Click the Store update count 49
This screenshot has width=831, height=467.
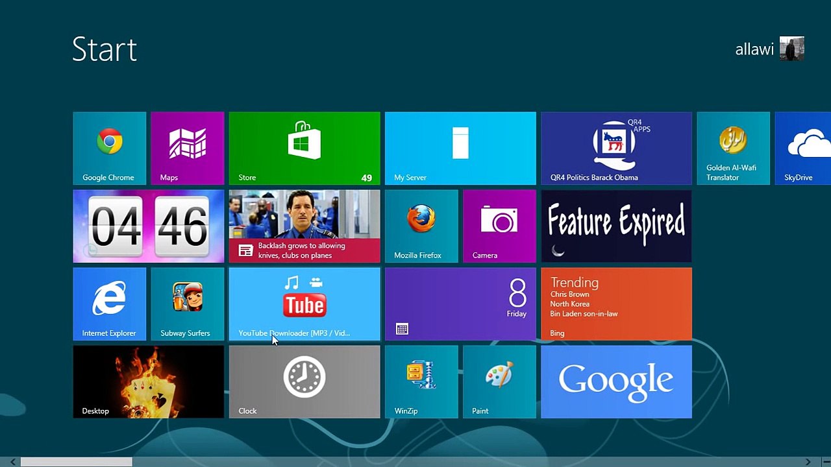coord(367,178)
